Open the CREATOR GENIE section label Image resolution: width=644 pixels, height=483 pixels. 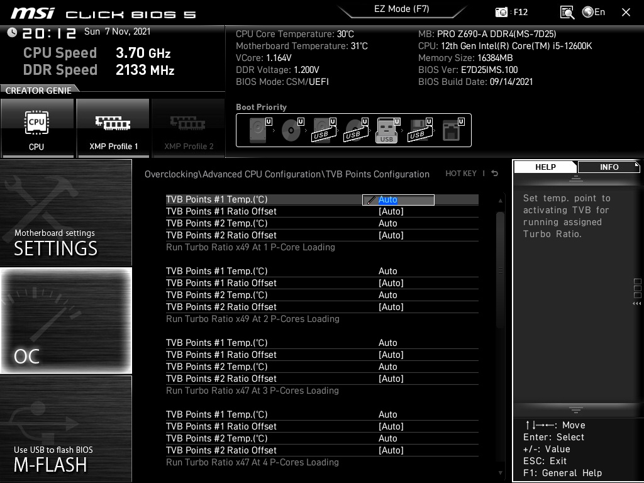point(38,91)
